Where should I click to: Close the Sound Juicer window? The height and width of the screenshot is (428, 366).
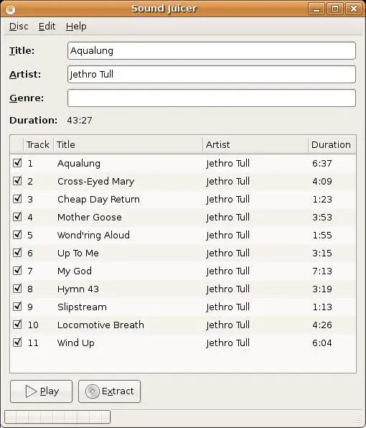click(x=354, y=9)
